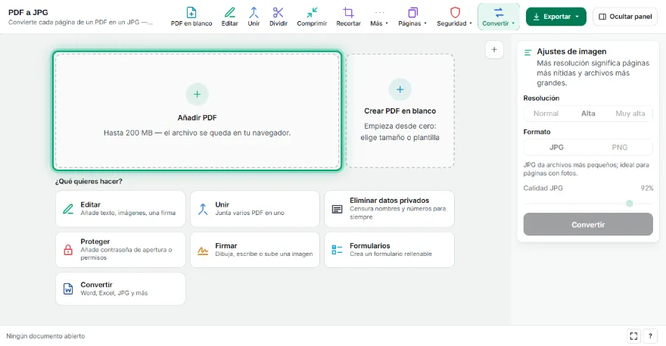Click 'Junta varios PDF en uno' text
Viewport: 666px width, 346px height.
[250, 213]
